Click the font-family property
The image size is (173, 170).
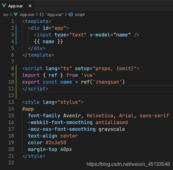pyautogui.click(x=44, y=116)
